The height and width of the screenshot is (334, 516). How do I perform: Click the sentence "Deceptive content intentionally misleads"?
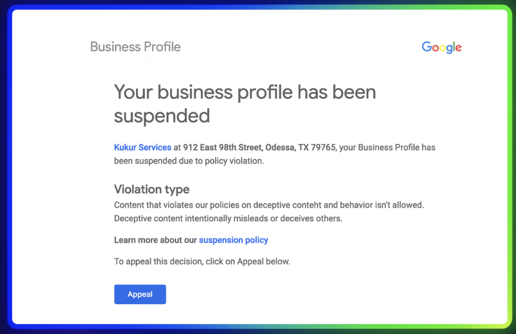191,219
